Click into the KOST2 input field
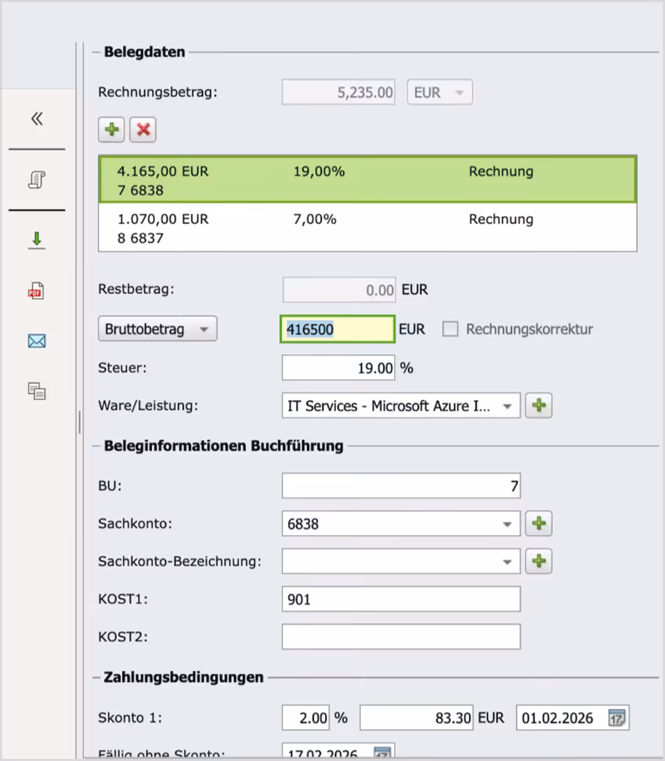 coord(400,636)
